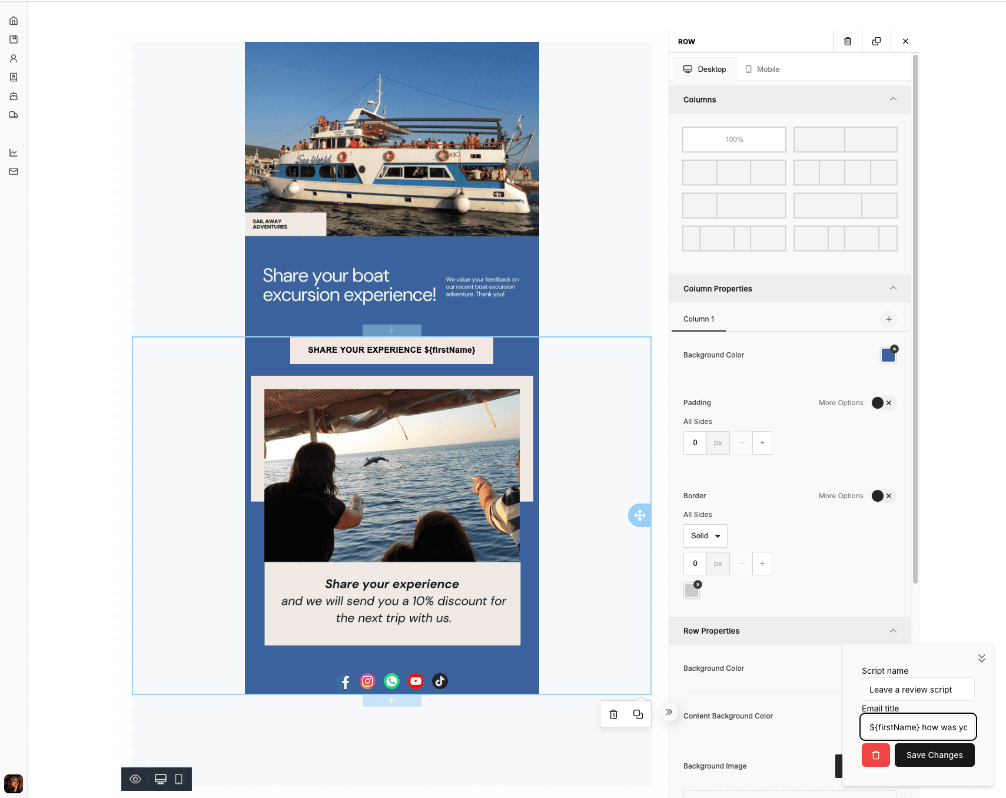1006x798 pixels.
Task: Toggle Padding More Options switch
Action: tap(883, 403)
